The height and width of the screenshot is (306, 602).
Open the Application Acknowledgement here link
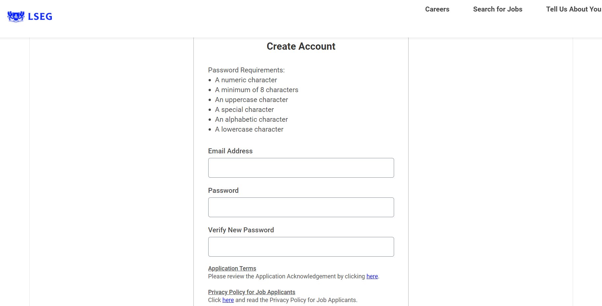tap(372, 276)
